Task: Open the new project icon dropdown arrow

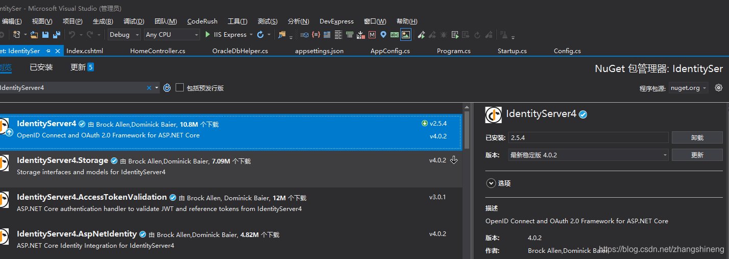Action: [x=25, y=35]
